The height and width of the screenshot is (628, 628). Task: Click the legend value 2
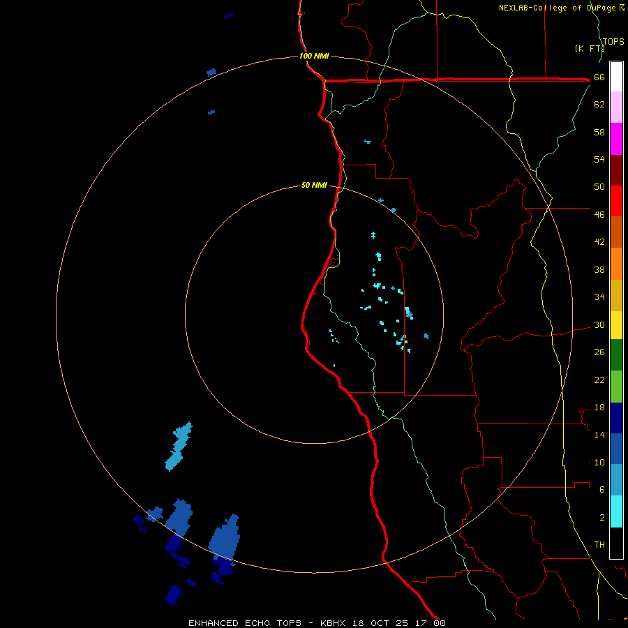click(x=601, y=517)
